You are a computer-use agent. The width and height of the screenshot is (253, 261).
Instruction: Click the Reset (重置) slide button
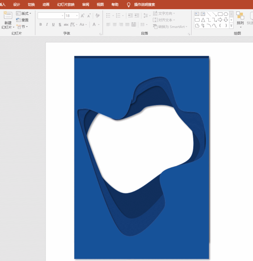pos(22,20)
